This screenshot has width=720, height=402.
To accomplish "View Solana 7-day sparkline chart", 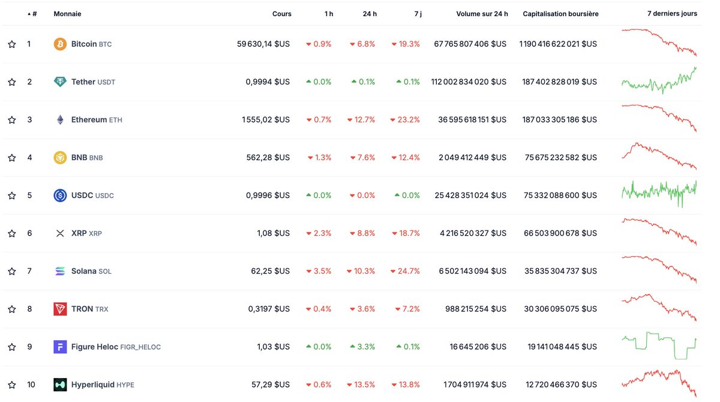I will (659, 269).
